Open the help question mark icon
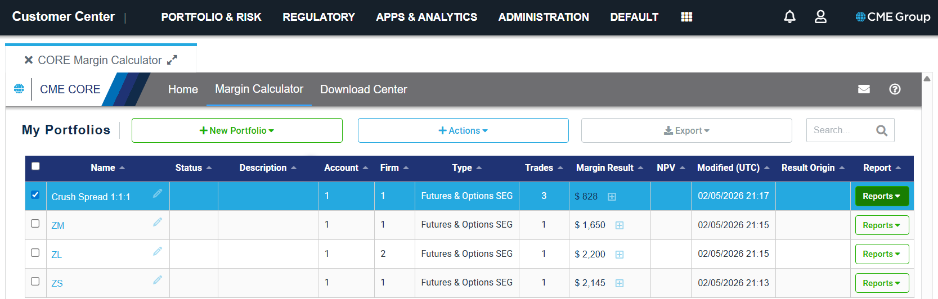938x299 pixels. pos(895,89)
